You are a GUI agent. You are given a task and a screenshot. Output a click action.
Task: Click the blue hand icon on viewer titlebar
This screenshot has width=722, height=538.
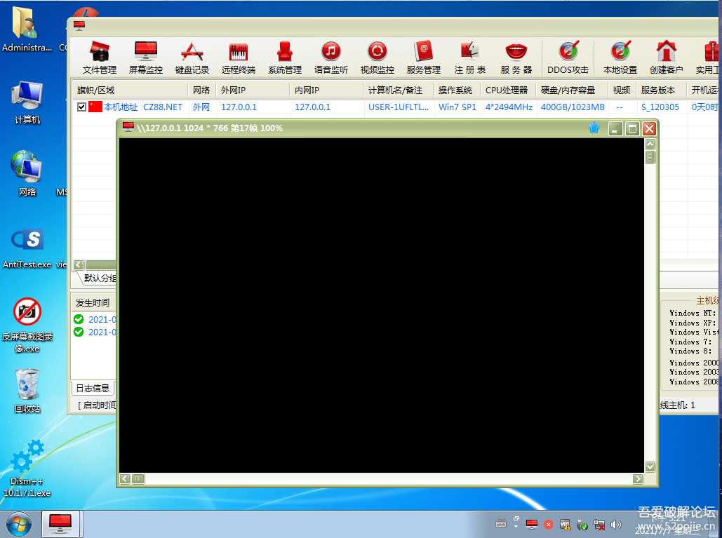coord(594,128)
